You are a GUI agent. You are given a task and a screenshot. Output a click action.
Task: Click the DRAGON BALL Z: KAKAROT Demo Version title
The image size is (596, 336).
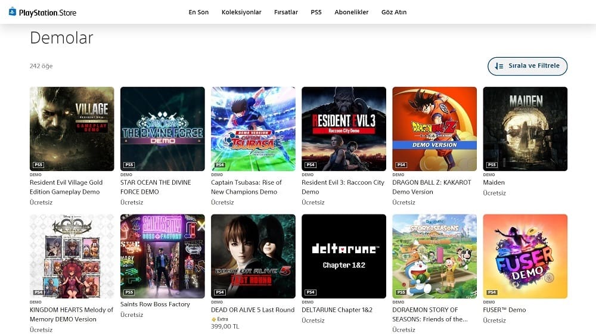point(432,187)
